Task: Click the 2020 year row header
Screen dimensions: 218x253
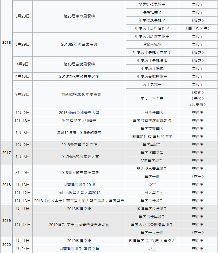Action: click(6, 245)
